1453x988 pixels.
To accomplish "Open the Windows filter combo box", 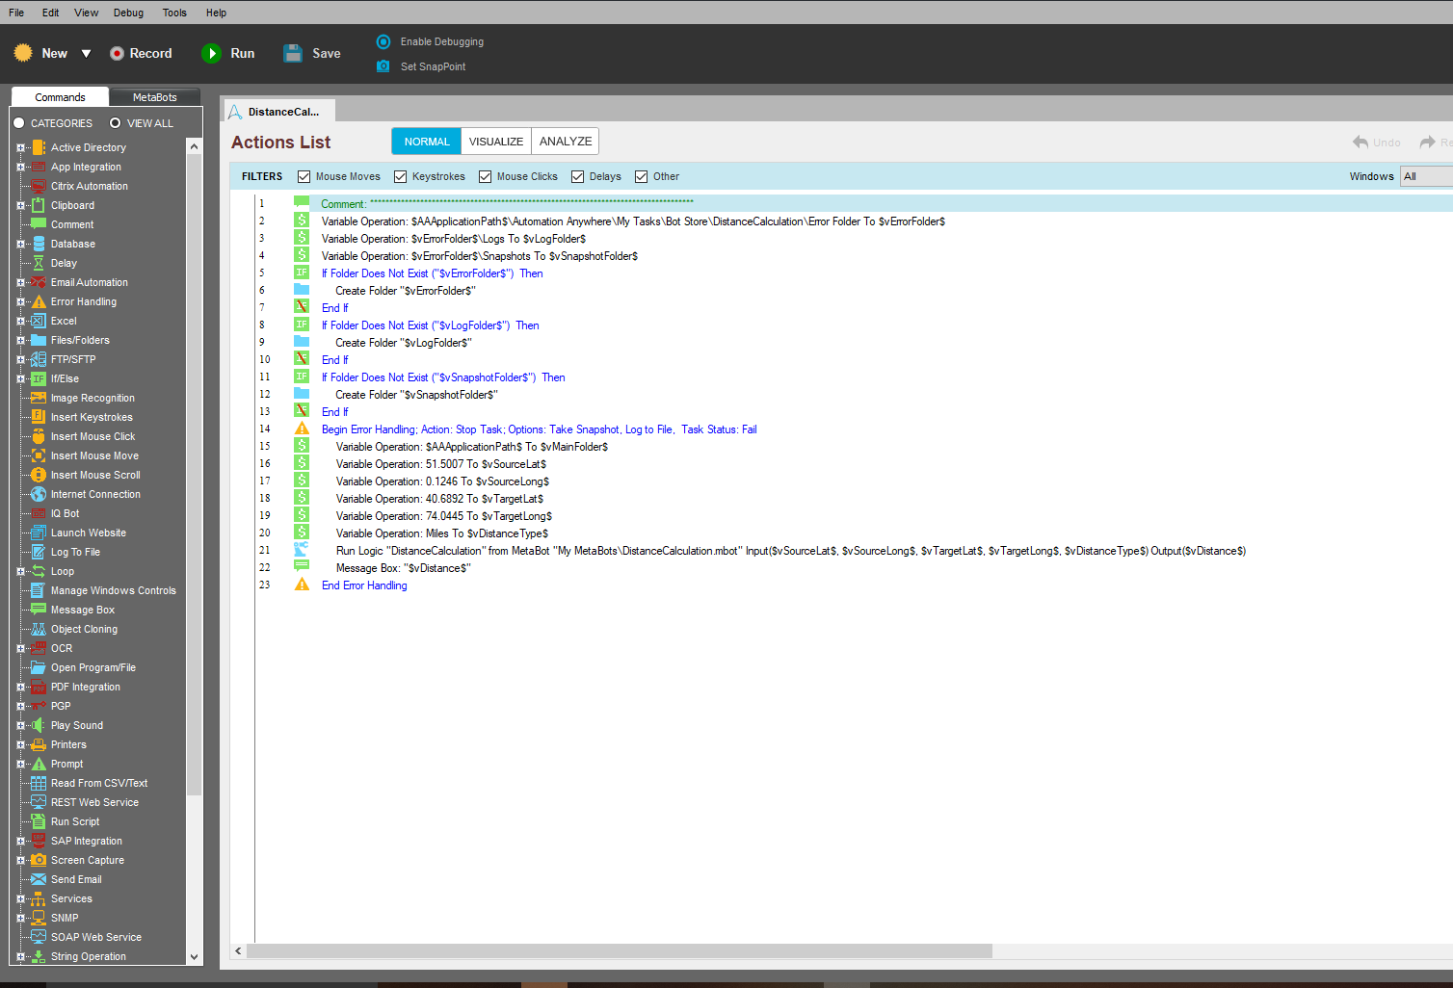I will coord(1426,176).
